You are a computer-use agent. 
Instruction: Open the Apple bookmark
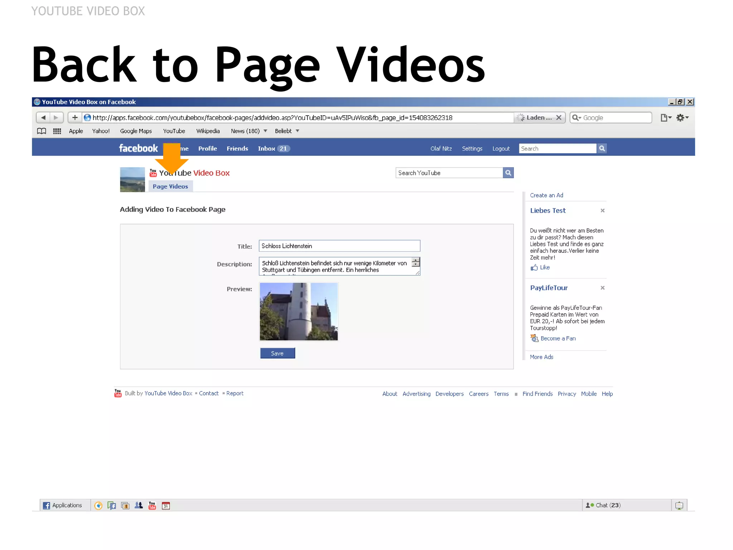76,131
